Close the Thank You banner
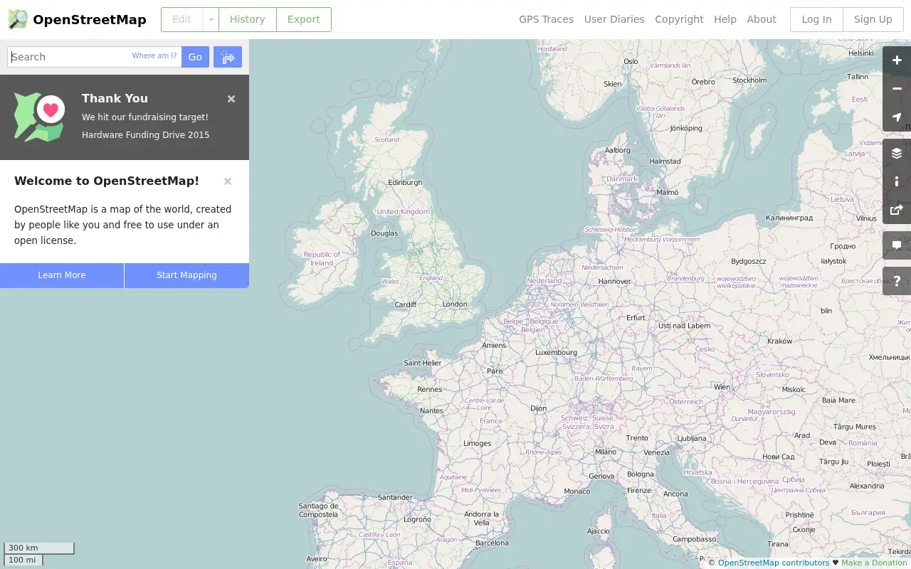 click(231, 99)
